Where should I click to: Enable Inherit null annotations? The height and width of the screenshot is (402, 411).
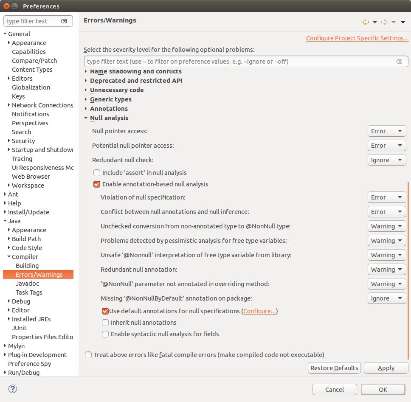pos(105,323)
